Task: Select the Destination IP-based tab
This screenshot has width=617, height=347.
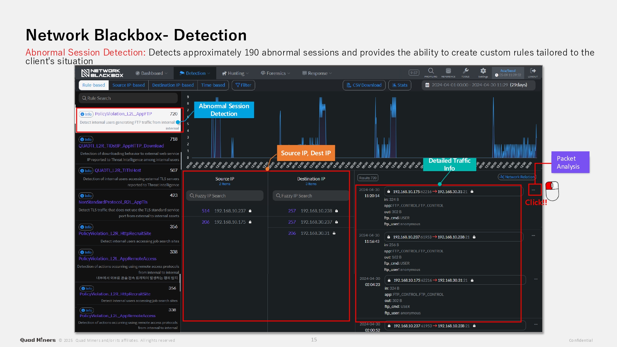Action: 173,85
